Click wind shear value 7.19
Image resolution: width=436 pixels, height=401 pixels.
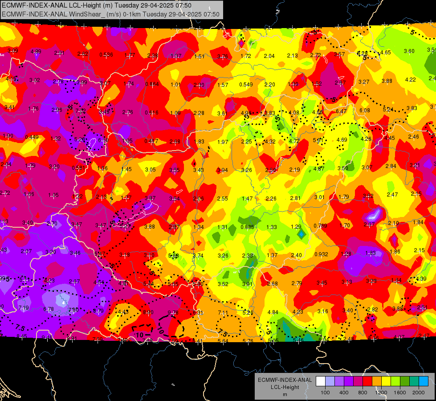tap(23, 308)
